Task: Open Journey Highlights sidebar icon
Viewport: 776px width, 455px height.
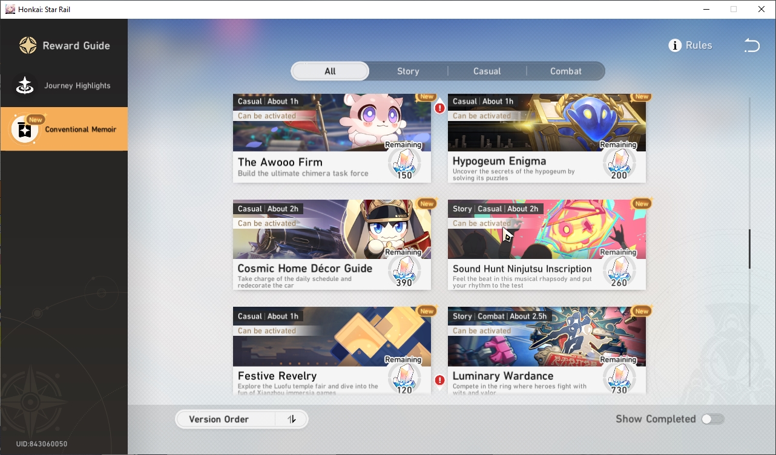Action: coord(25,85)
